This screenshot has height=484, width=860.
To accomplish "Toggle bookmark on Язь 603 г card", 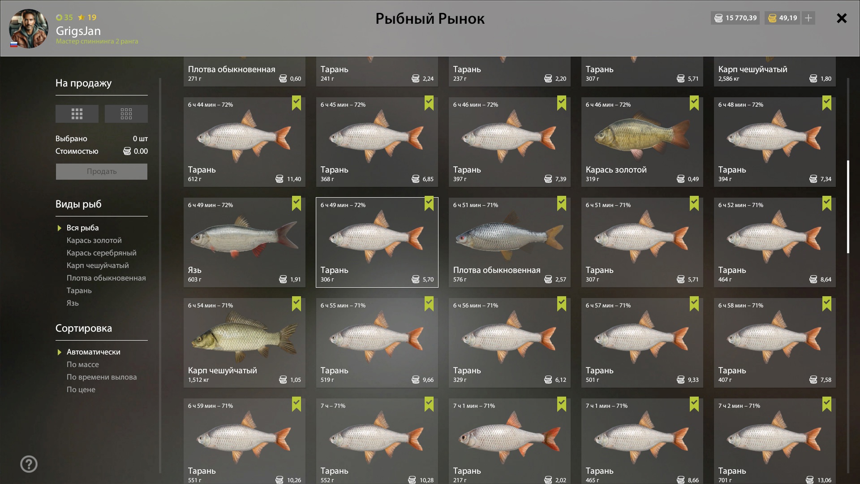I will pos(297,203).
